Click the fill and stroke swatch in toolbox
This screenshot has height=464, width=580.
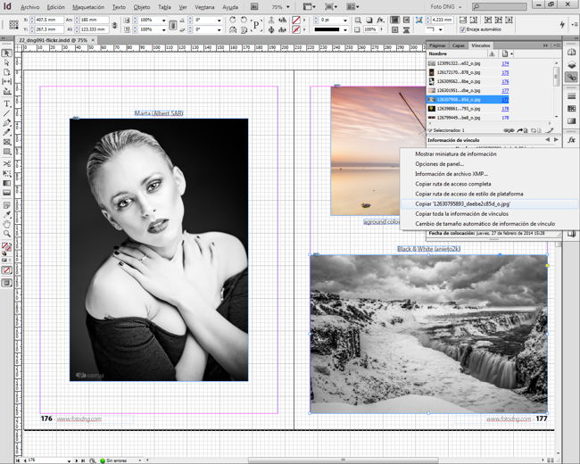(6, 247)
